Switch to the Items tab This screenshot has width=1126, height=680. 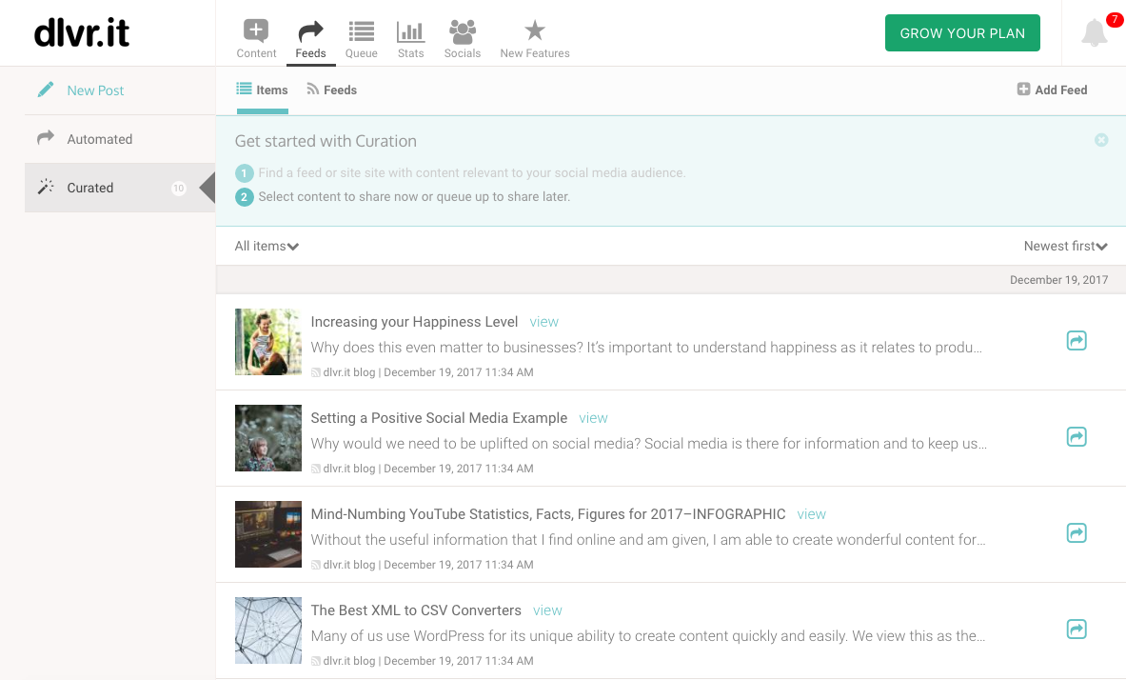[262, 90]
